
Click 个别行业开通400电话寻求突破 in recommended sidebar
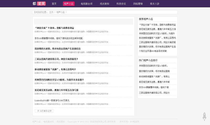(153, 51)
